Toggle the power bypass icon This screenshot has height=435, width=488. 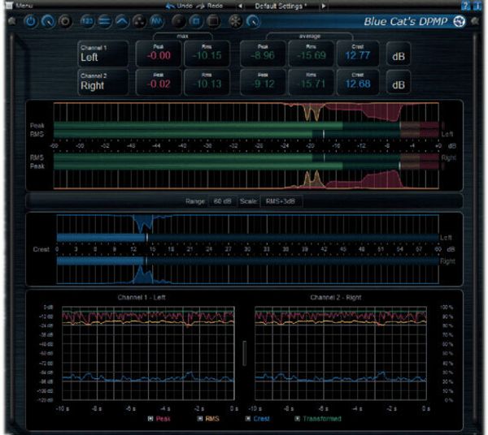pos(30,21)
